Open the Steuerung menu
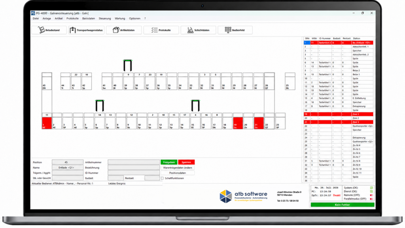Image resolution: width=405 pixels, height=228 pixels. pyautogui.click(x=104, y=19)
